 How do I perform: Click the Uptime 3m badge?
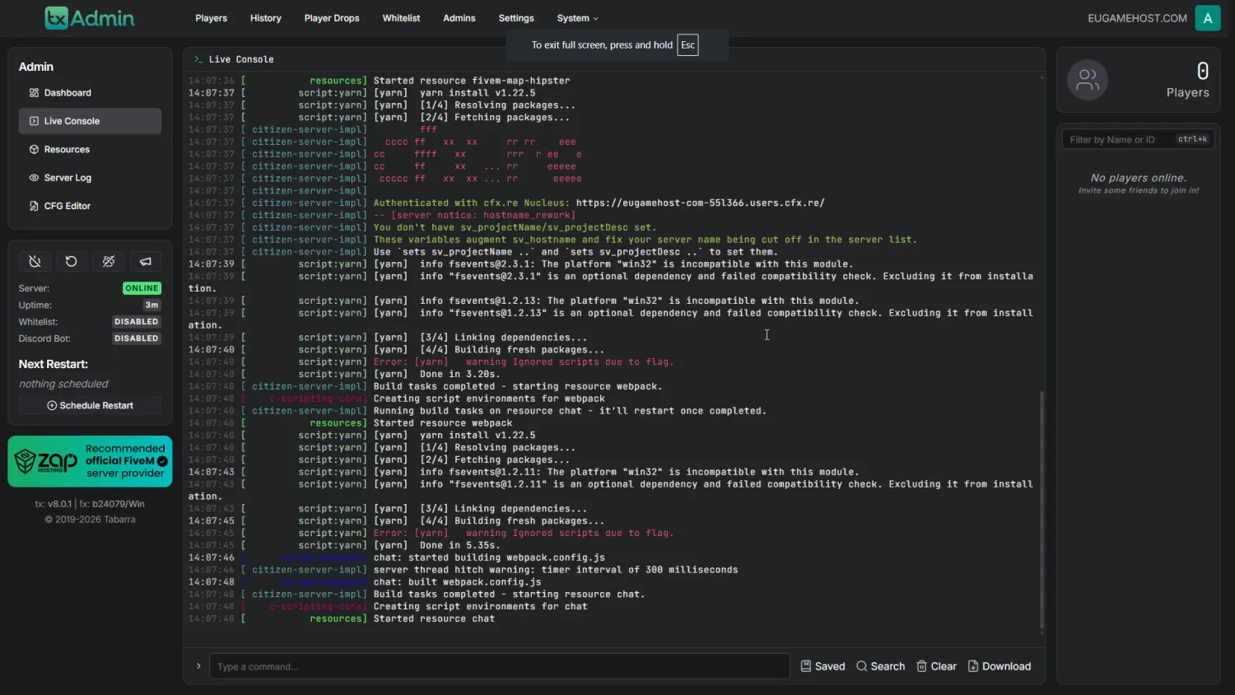point(151,305)
